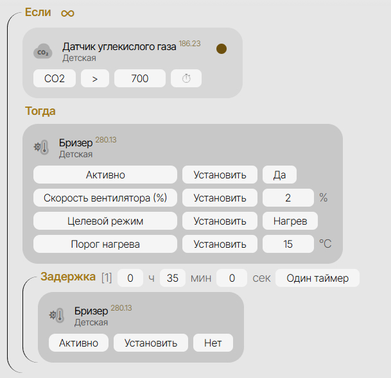Screen dimensions: 391x378
Task: Toggle the Нет value in delay block
Action: [213, 343]
